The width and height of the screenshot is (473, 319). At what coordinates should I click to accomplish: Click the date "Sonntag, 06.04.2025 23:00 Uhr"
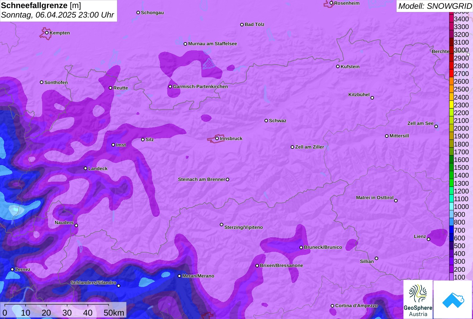pos(57,15)
